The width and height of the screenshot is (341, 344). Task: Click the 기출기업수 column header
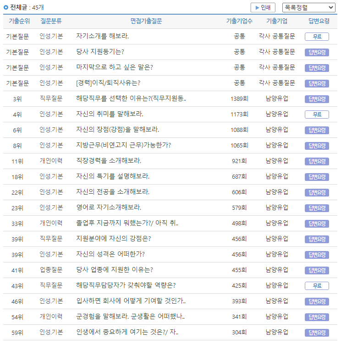[239, 21]
